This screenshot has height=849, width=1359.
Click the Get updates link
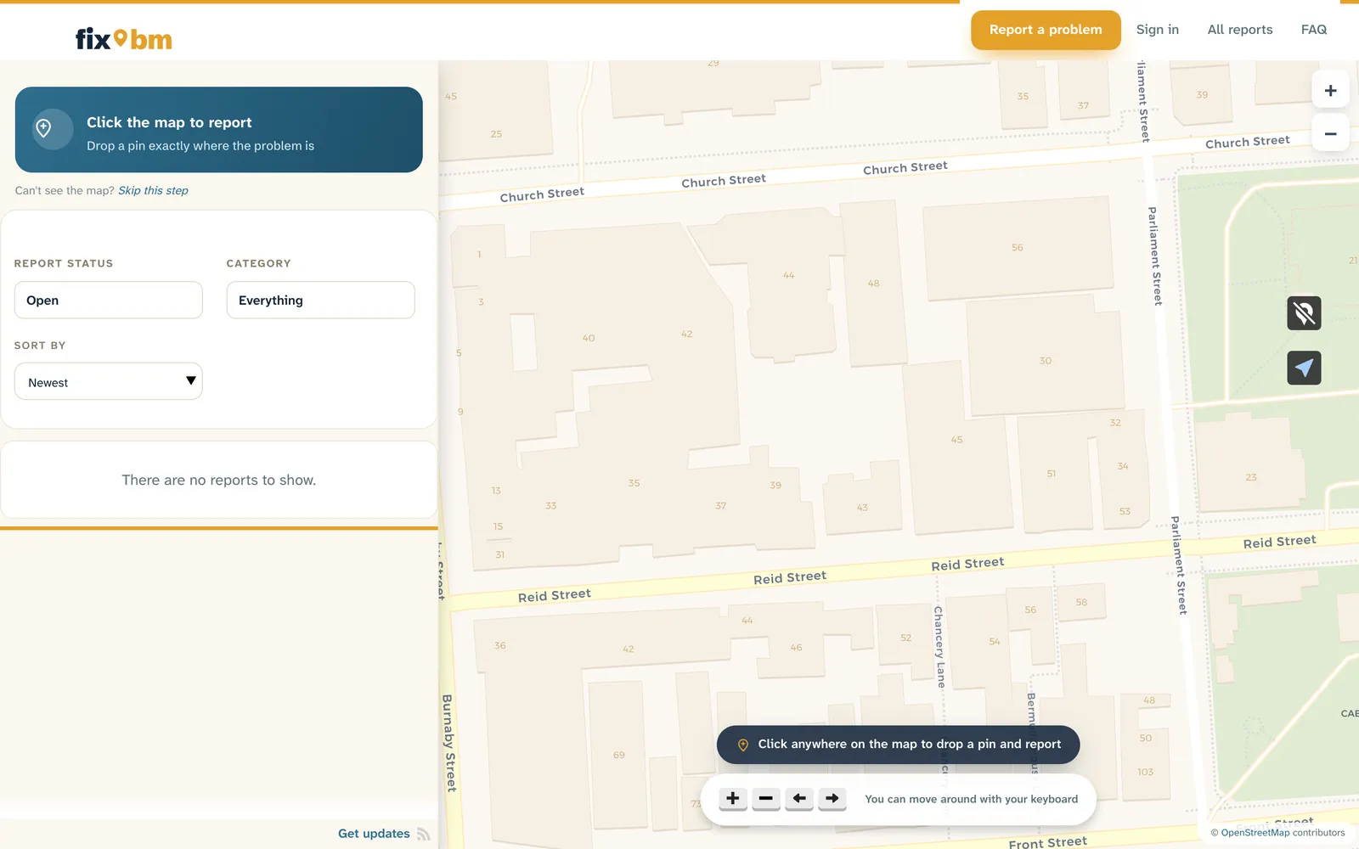(x=374, y=834)
